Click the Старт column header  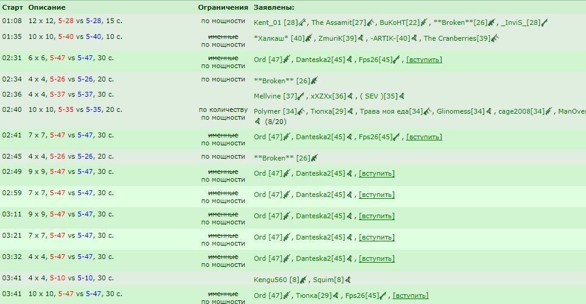(x=12, y=7)
